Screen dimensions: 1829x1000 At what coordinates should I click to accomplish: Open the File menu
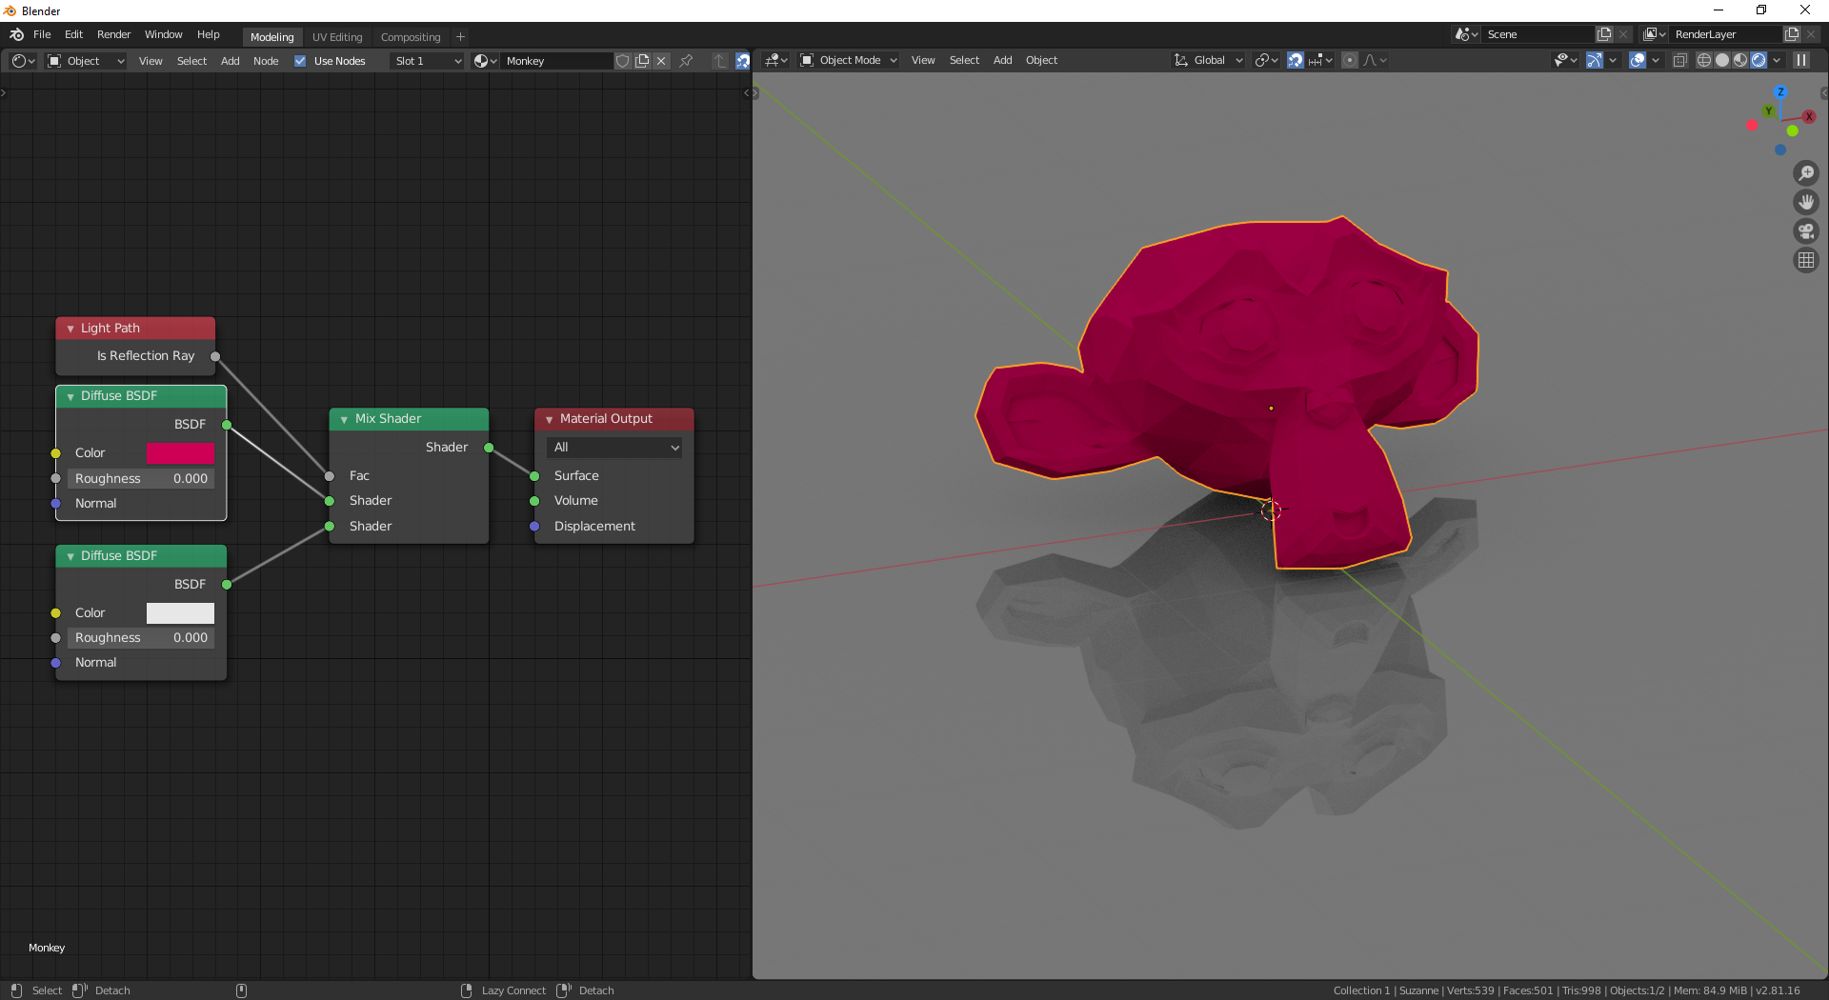tap(42, 34)
